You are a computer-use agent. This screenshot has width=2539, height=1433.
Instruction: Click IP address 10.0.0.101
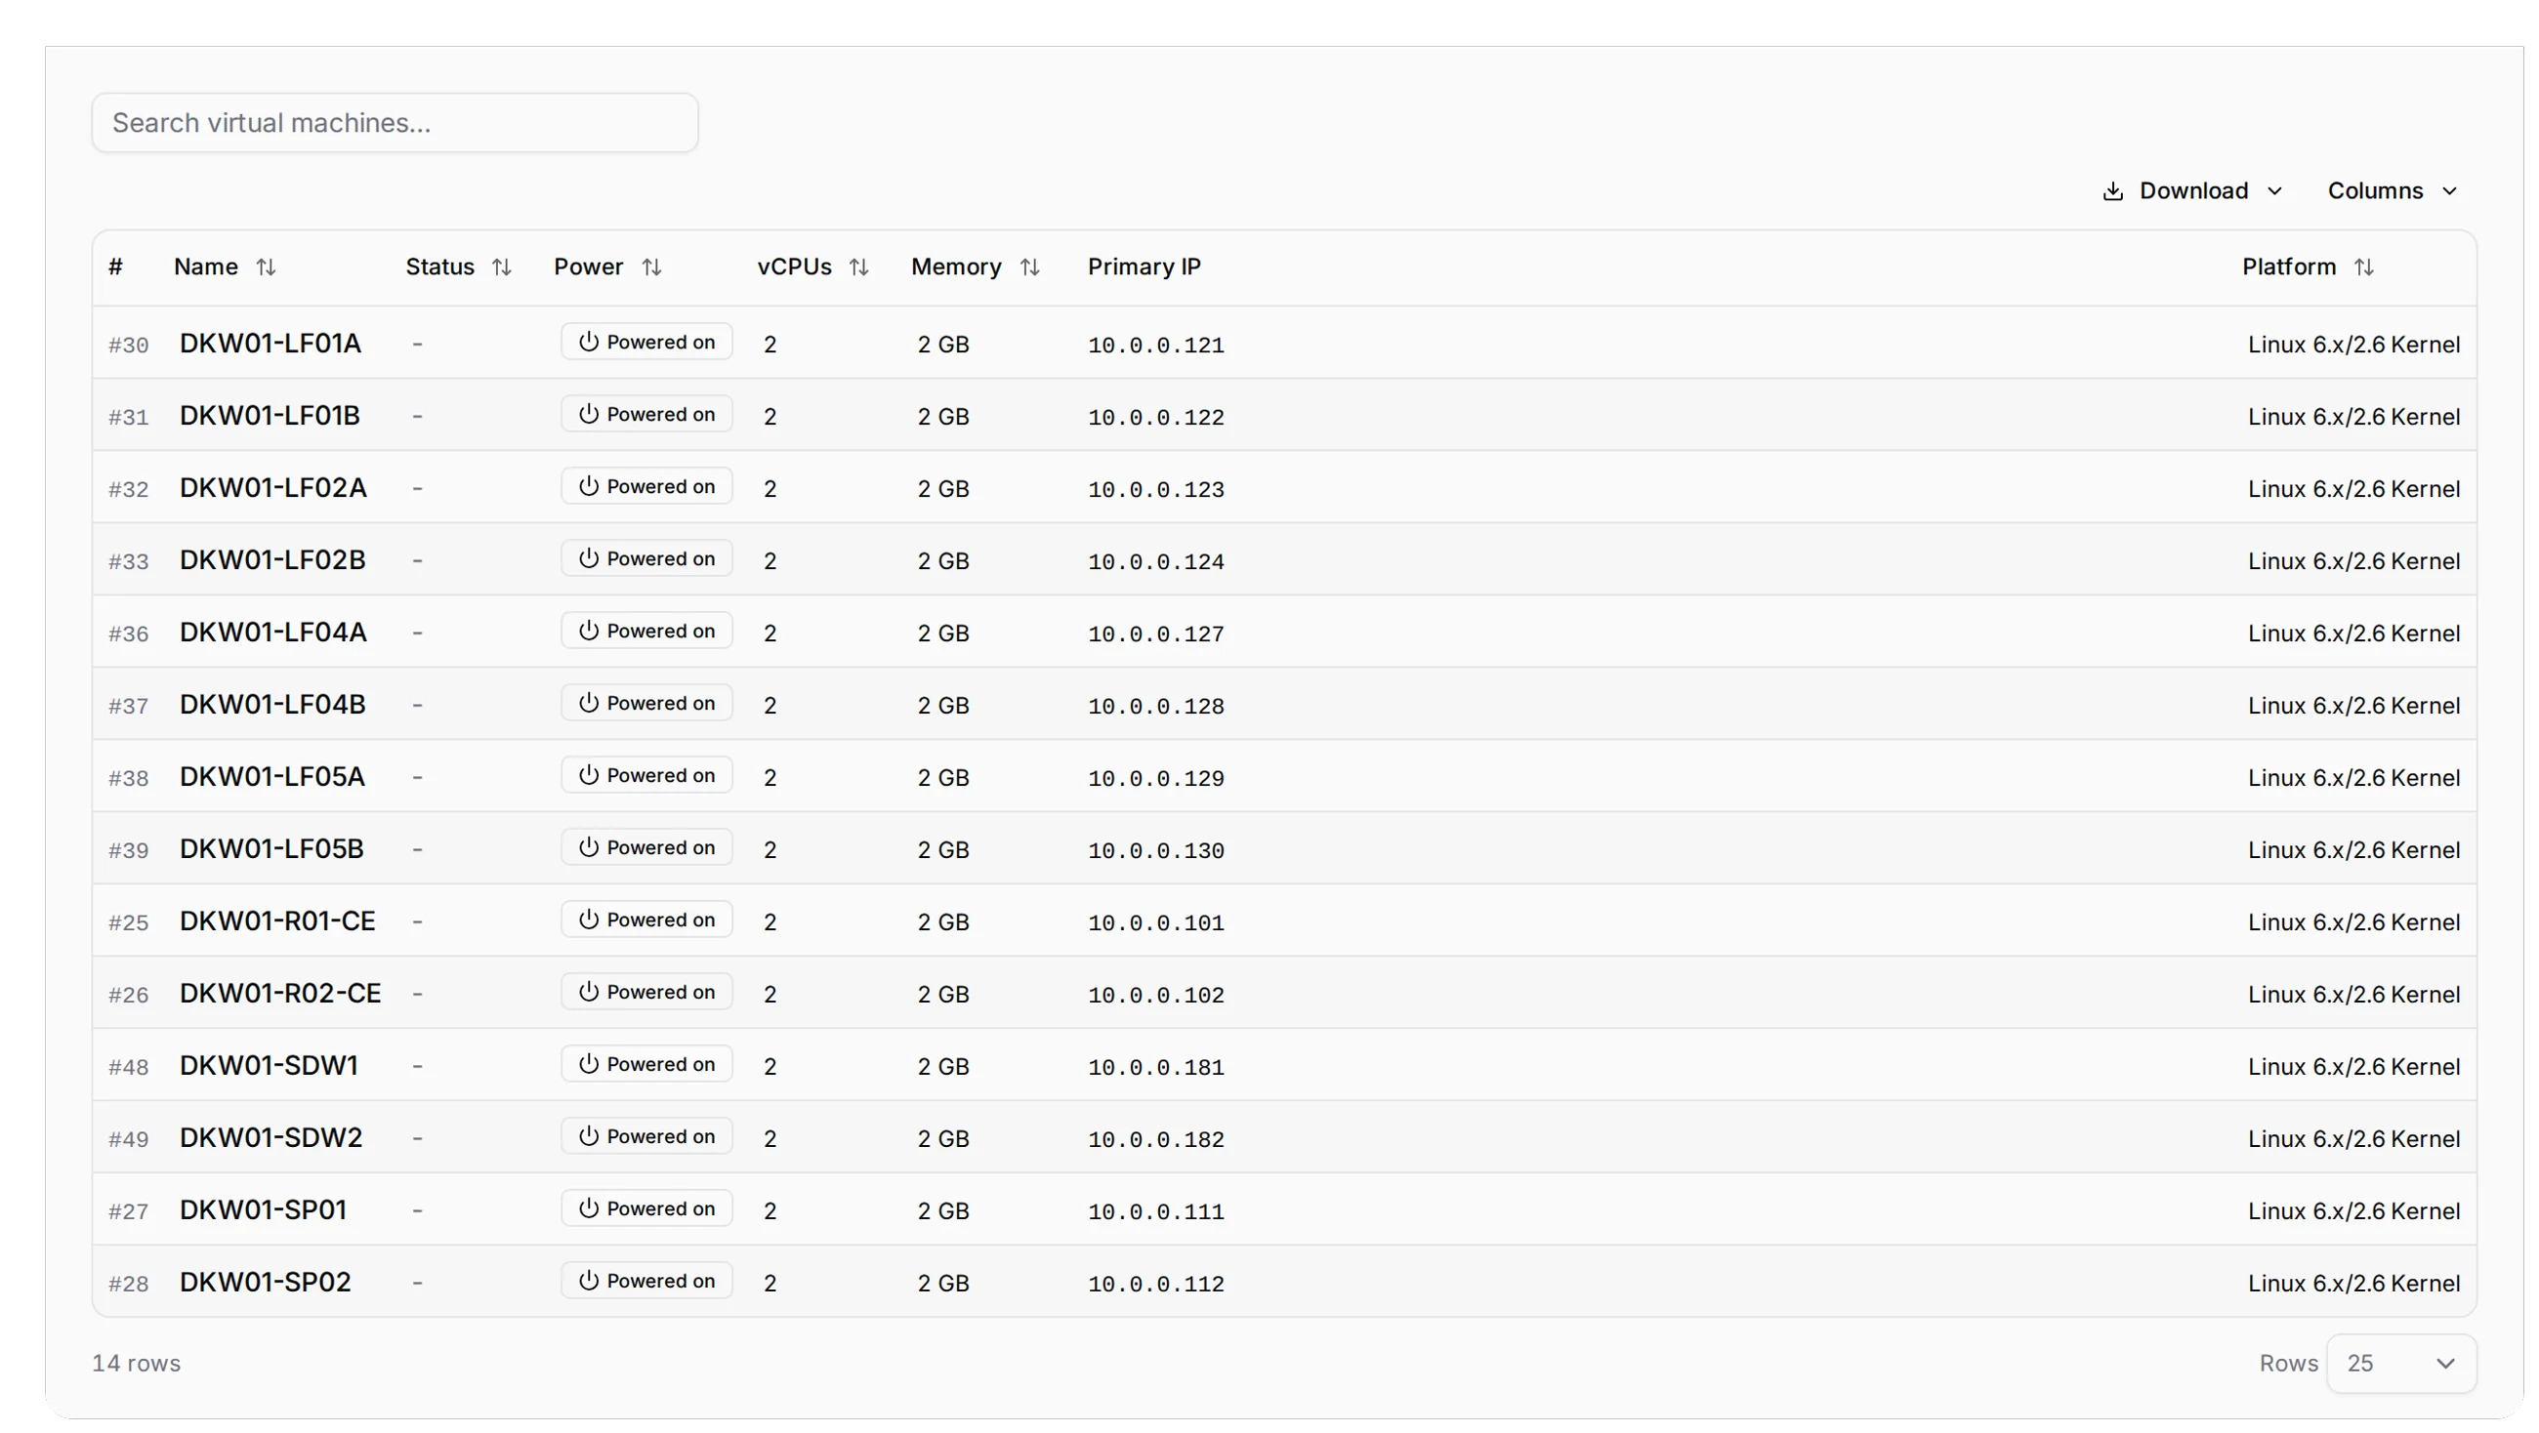(1156, 922)
